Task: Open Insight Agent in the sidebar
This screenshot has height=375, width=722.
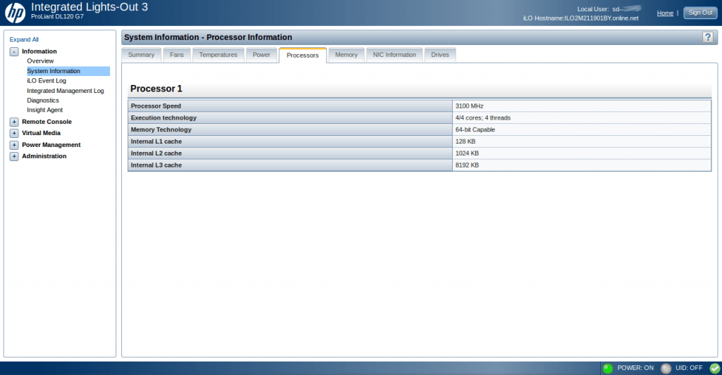Action: [x=44, y=110]
